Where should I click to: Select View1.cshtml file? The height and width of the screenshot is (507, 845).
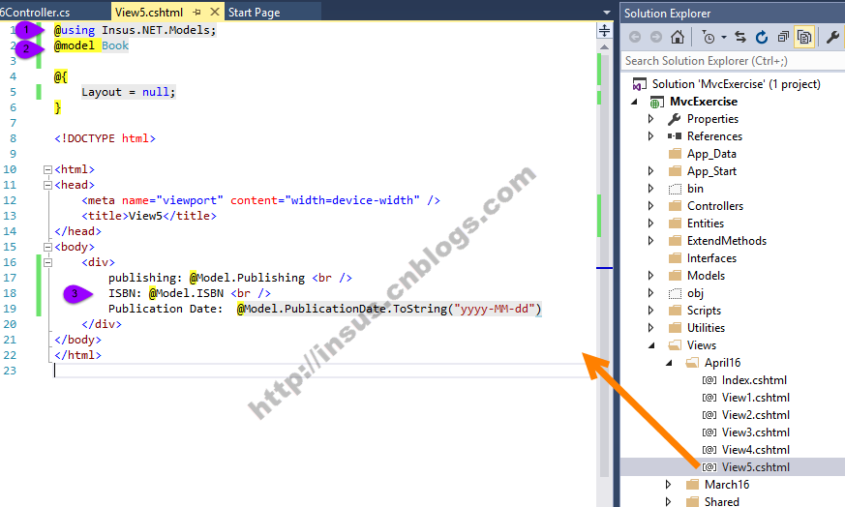point(756,398)
